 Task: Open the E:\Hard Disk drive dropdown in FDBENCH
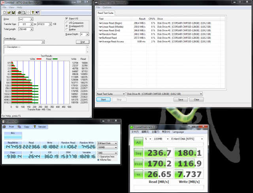107,143
